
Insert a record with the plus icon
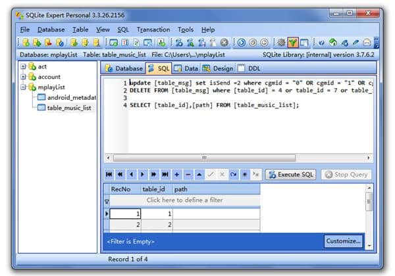click(x=176, y=174)
